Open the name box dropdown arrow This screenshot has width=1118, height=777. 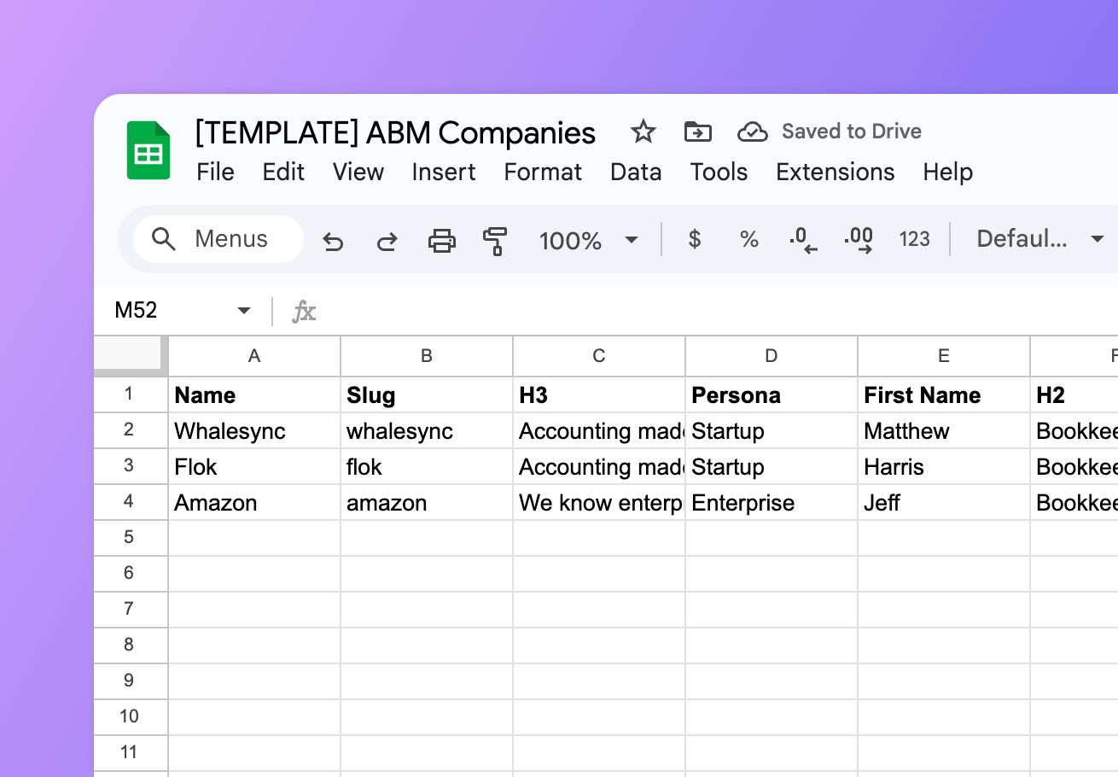click(x=243, y=311)
